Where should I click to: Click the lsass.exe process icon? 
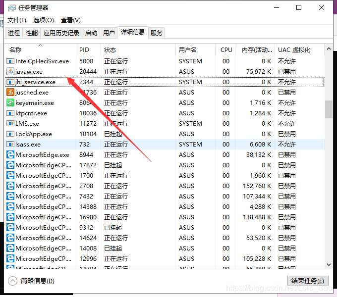point(10,144)
